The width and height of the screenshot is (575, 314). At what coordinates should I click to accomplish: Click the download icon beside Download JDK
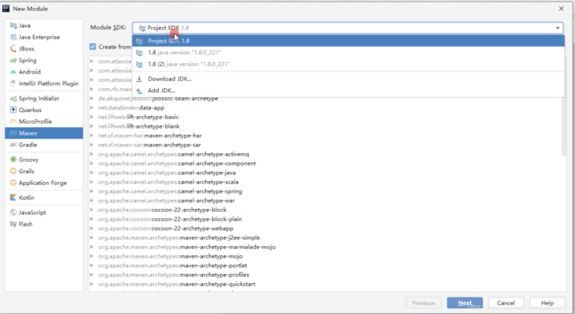pyautogui.click(x=139, y=79)
